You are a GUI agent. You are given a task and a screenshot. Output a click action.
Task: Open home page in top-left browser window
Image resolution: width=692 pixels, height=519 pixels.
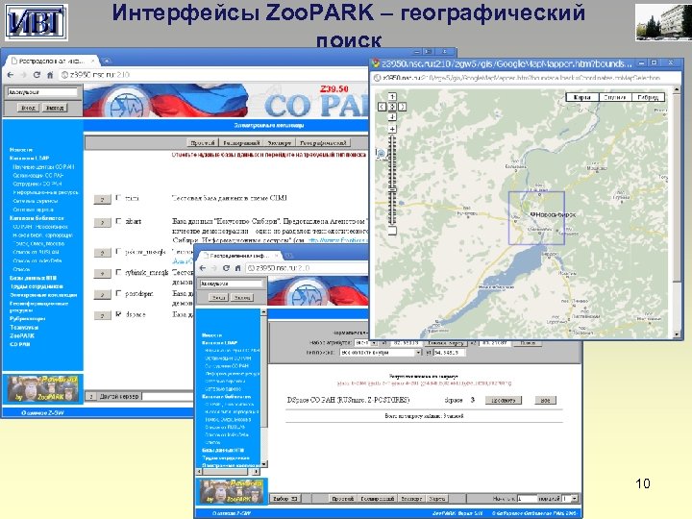coord(50,75)
